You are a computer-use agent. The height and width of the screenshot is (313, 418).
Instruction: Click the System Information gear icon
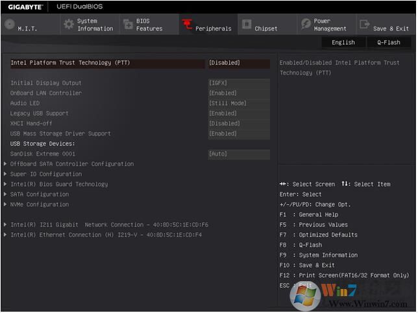tap(68, 25)
